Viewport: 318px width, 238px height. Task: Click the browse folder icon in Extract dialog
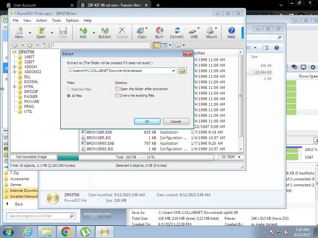click(182, 70)
